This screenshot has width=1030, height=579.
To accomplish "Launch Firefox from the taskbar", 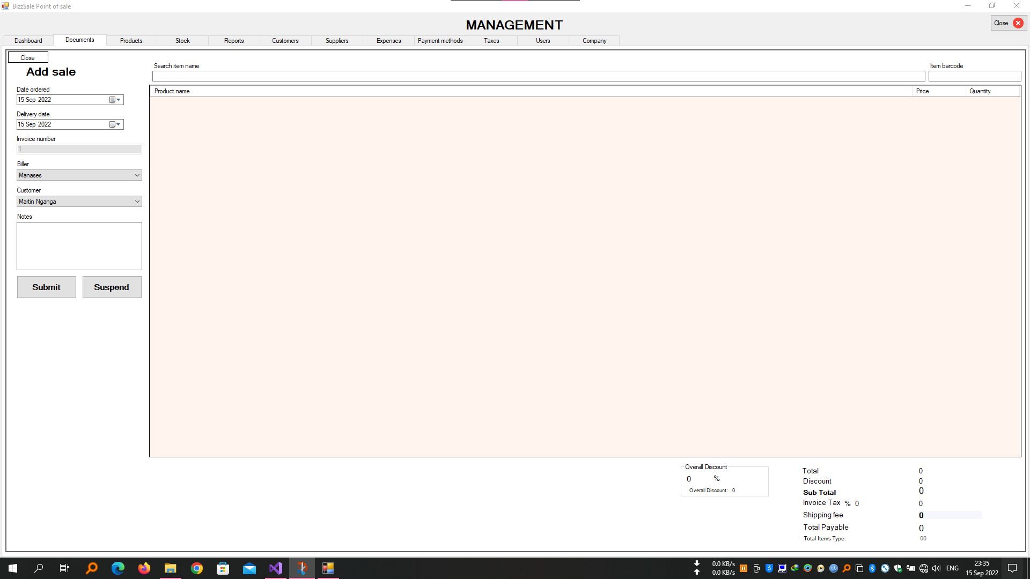I will [144, 568].
